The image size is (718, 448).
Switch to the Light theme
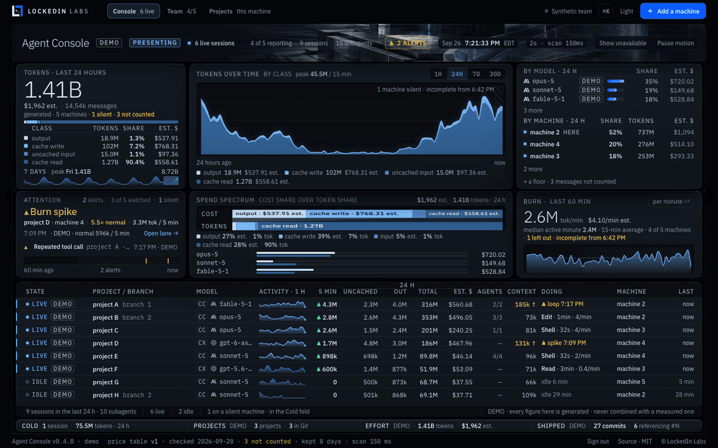pyautogui.click(x=626, y=11)
